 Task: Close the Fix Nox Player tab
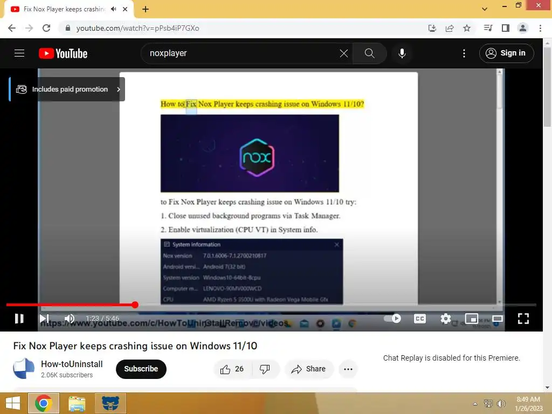pos(125,9)
